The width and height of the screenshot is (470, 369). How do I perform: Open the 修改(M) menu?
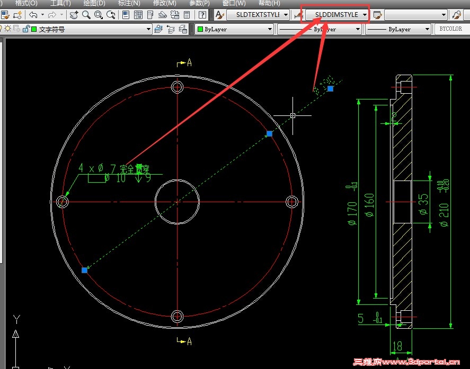pos(165,3)
